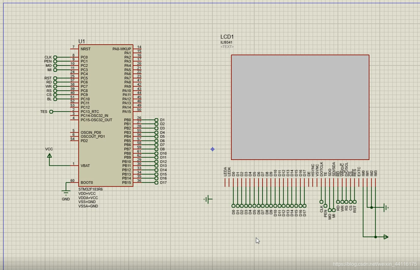Viewport: 420px width, 270px height.
Task: Select the RD terminal on pin PC6
Action: coord(55,82)
